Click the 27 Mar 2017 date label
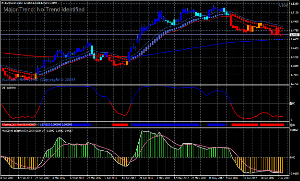The width and height of the screenshot is (300, 181). [x=95, y=178]
